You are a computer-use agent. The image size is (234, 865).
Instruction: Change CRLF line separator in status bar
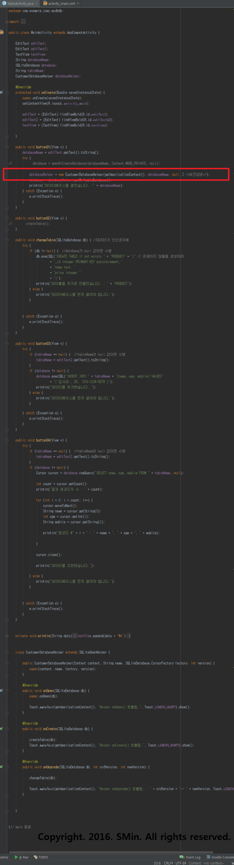click(168, 863)
